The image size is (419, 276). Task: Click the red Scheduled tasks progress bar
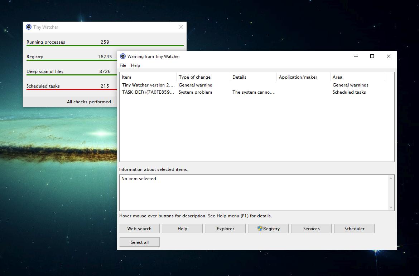[72, 89]
